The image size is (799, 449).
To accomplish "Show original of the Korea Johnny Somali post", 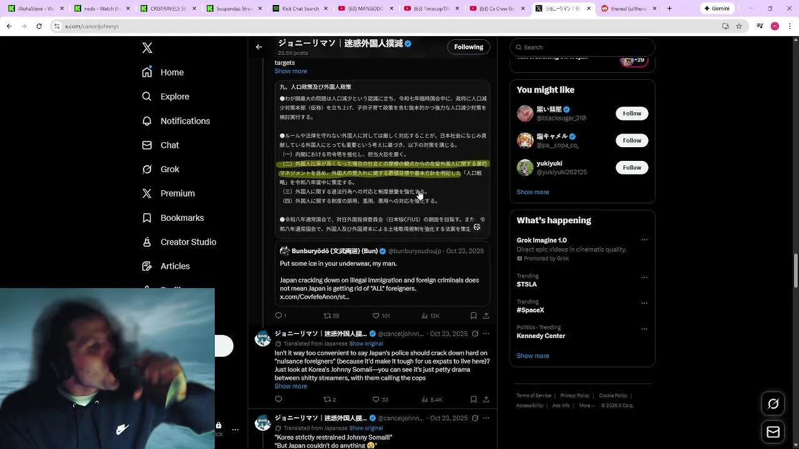I will click(x=366, y=428).
